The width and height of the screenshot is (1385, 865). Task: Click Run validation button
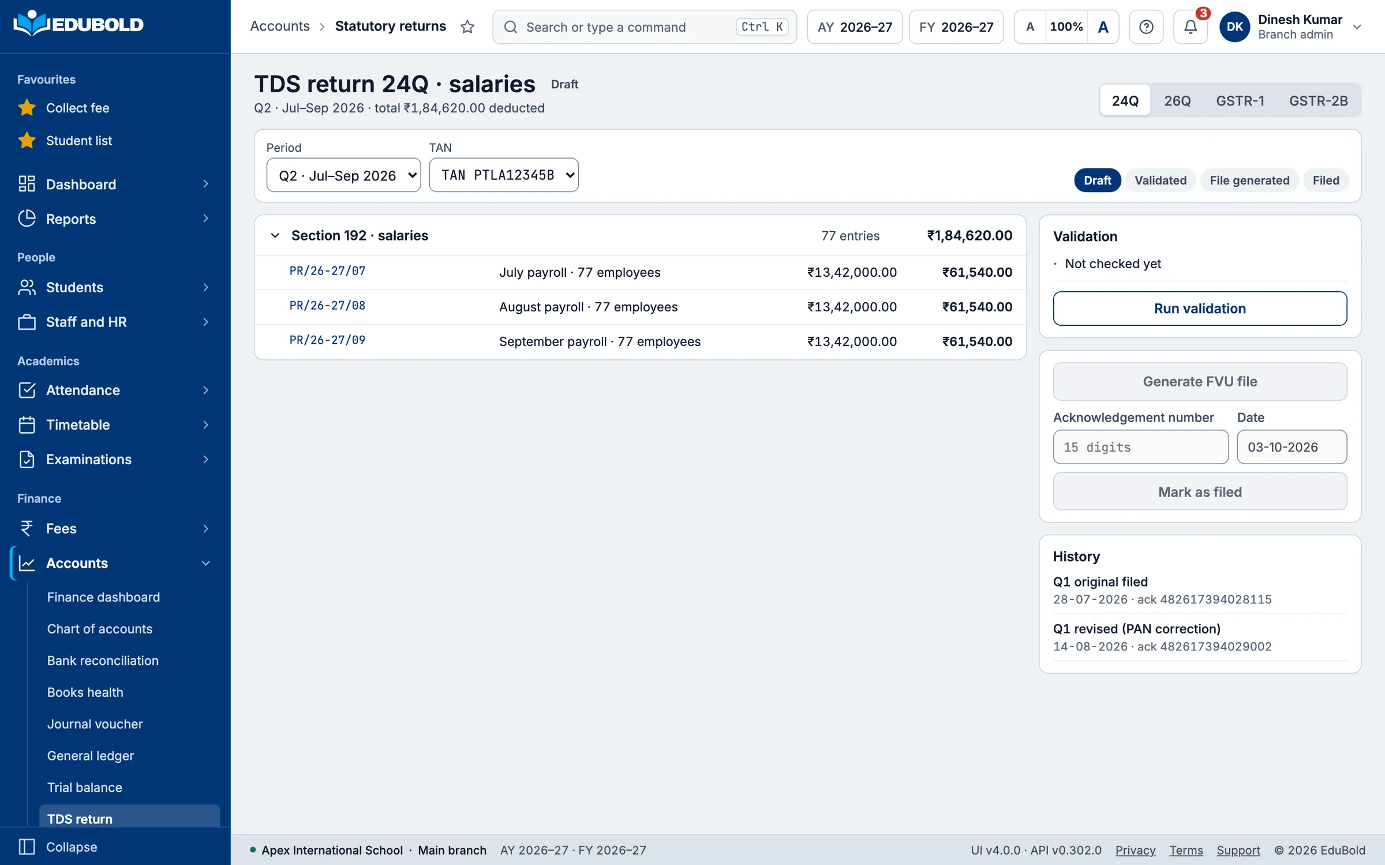[1200, 309]
